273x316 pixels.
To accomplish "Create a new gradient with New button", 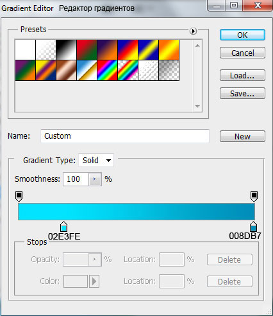I will [x=242, y=136].
